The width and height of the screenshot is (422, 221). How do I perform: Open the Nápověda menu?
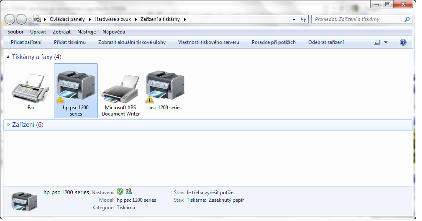[x=114, y=32]
